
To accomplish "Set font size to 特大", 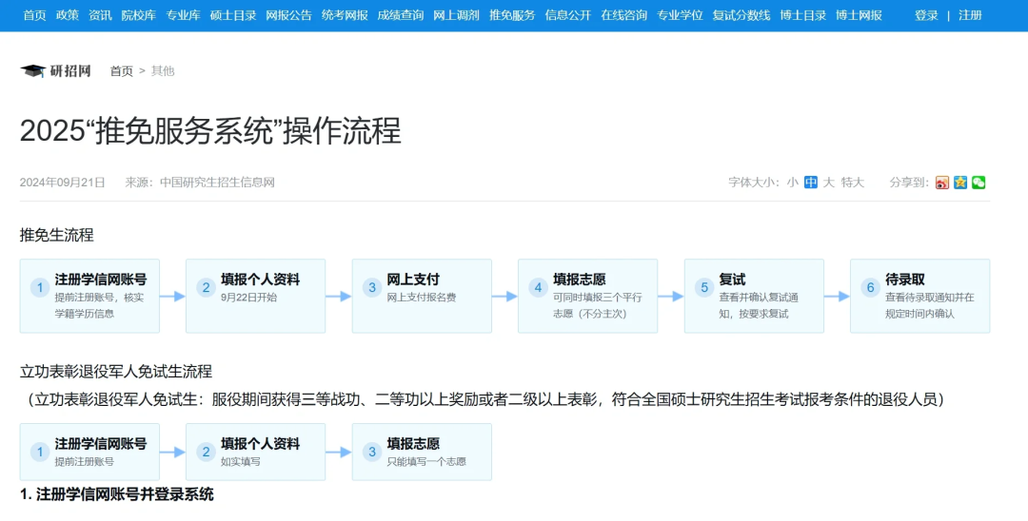I will (x=852, y=183).
